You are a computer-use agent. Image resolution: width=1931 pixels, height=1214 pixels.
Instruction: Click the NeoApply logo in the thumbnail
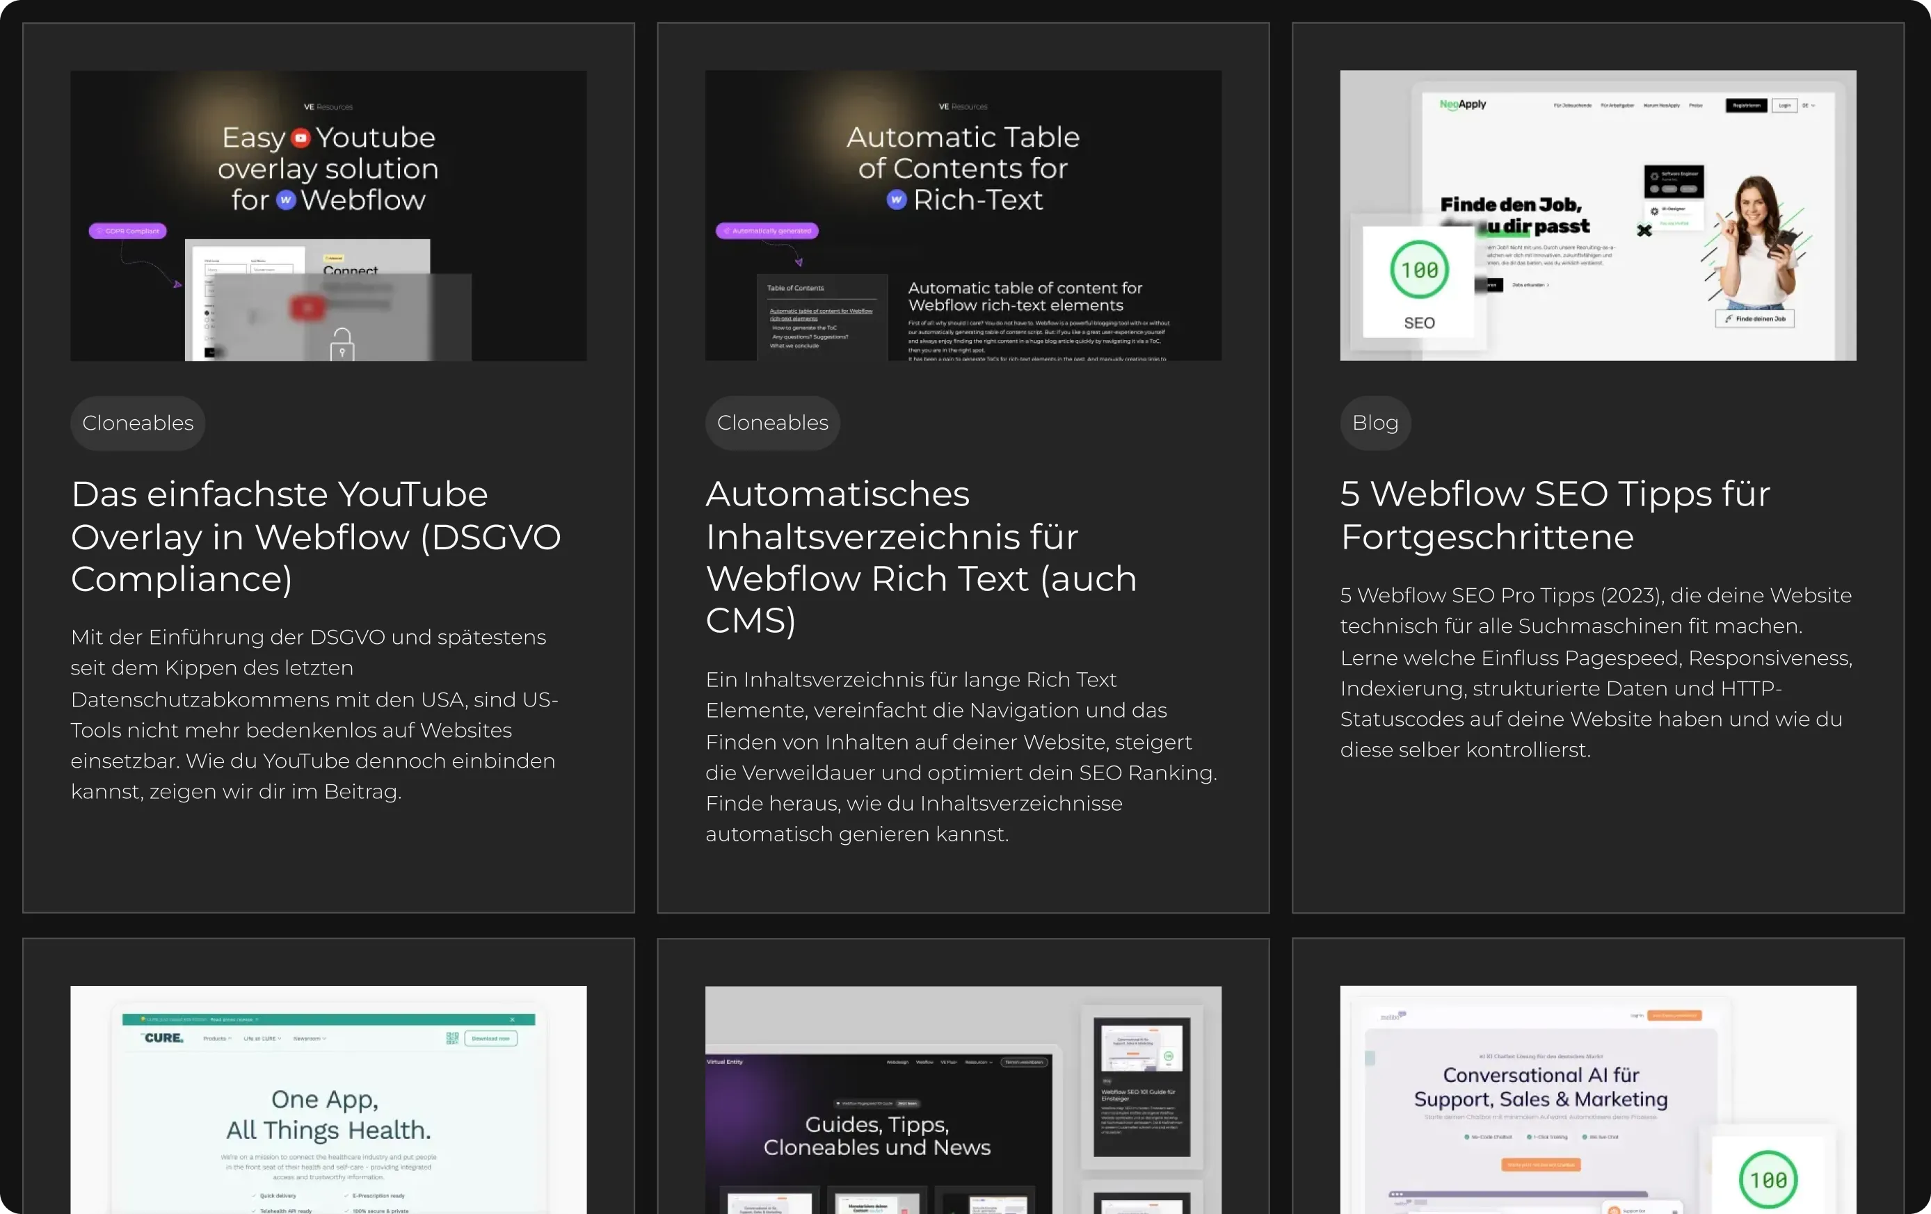point(1462,104)
